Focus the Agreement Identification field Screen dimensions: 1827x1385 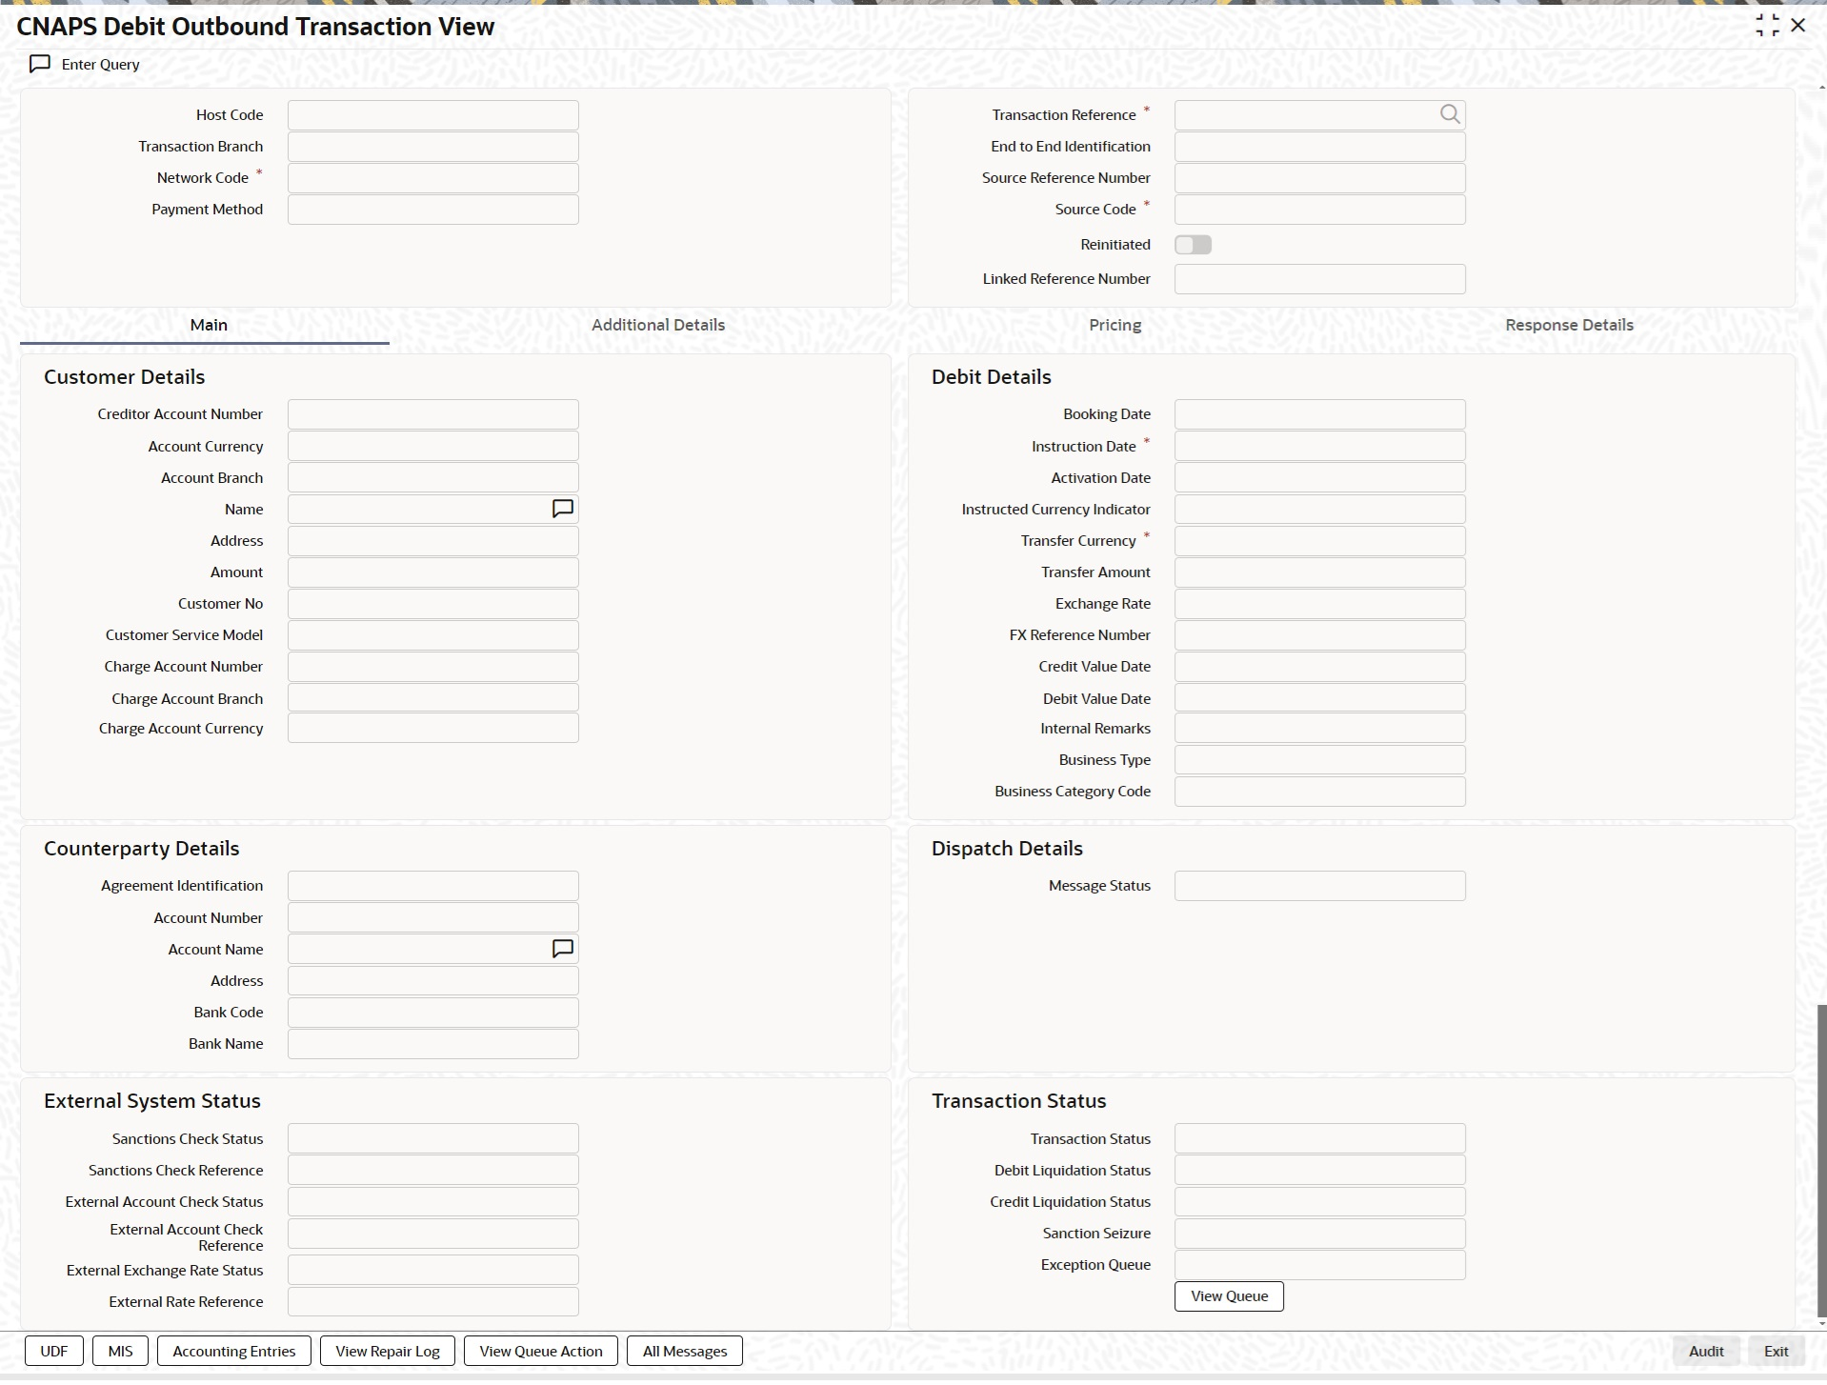[433, 886]
